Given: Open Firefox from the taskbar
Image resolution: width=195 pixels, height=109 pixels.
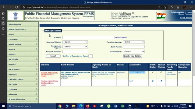Looking at the screenshot, I should point(88,106).
